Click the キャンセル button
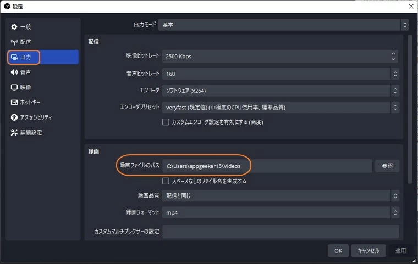 click(x=369, y=250)
